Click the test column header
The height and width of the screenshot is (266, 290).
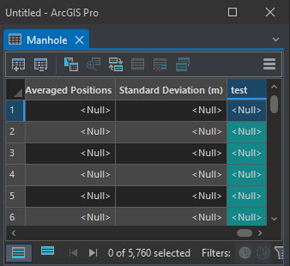pos(247,90)
